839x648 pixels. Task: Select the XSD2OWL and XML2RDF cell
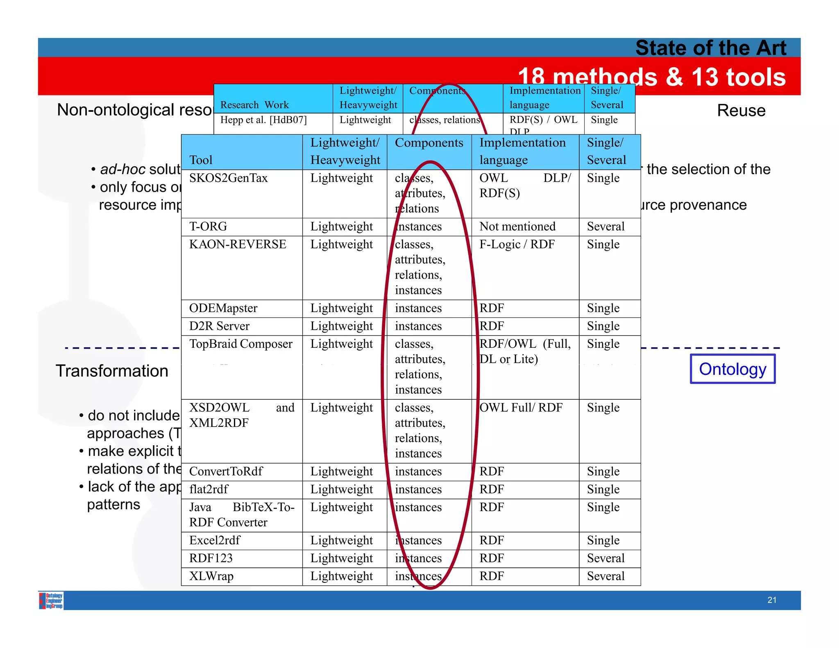click(x=242, y=431)
